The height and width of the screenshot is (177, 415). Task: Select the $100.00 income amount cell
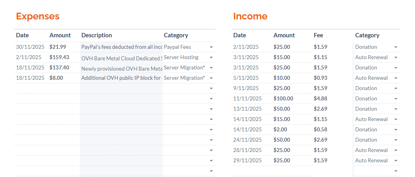pyautogui.click(x=283, y=98)
